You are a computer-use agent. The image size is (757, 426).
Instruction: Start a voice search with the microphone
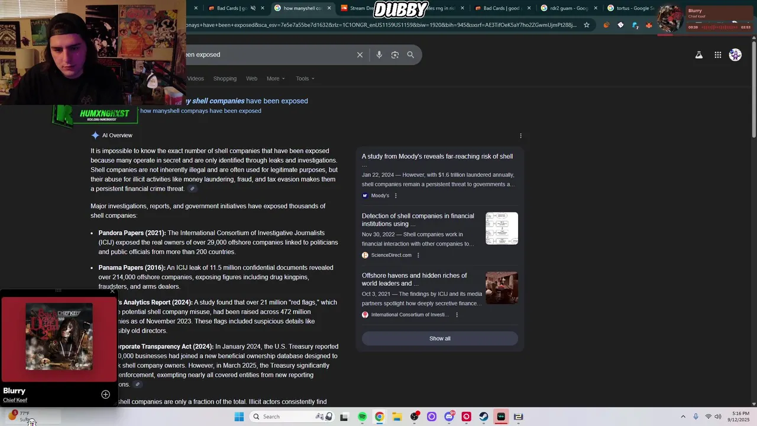coord(379,54)
